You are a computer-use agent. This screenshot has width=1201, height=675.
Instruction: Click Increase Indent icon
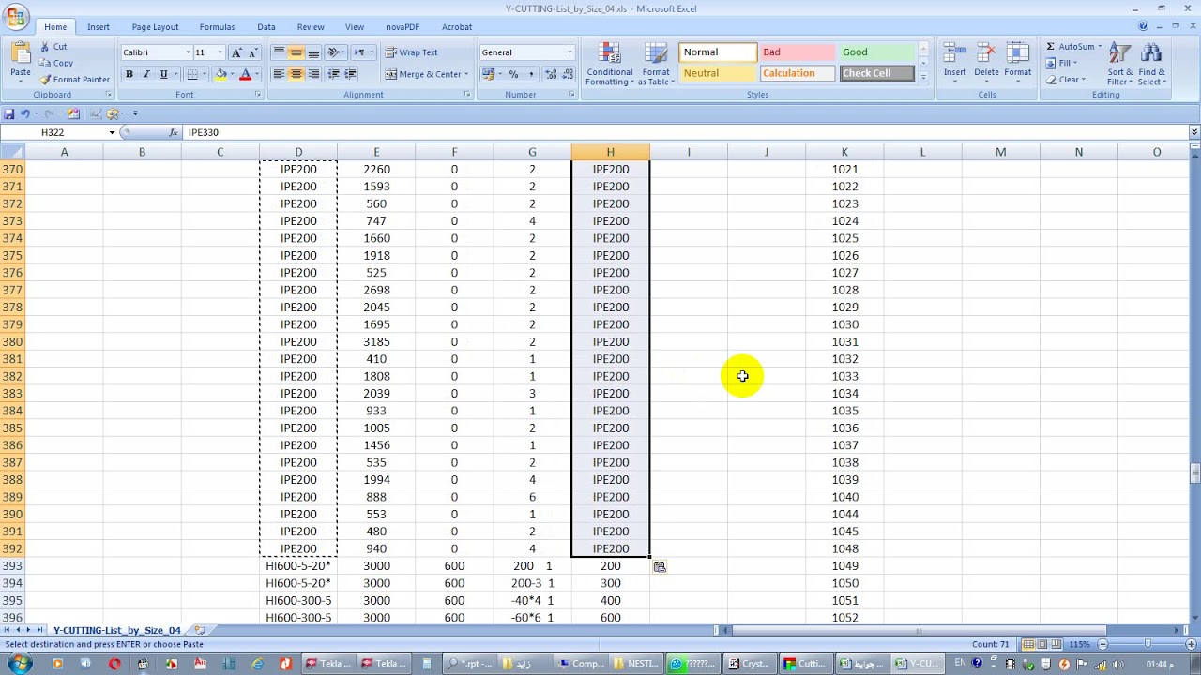tap(350, 74)
